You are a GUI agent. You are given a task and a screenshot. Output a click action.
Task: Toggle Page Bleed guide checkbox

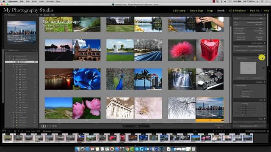tap(240, 90)
